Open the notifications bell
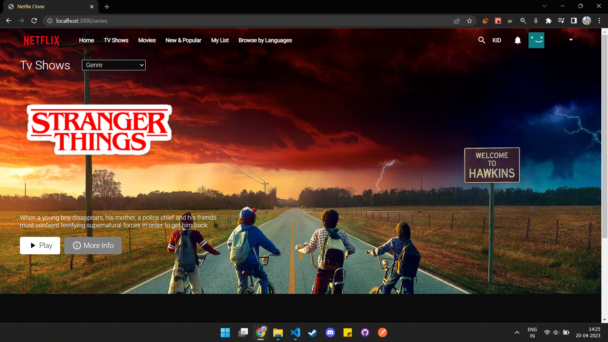Image resolution: width=608 pixels, height=342 pixels. (x=518, y=40)
